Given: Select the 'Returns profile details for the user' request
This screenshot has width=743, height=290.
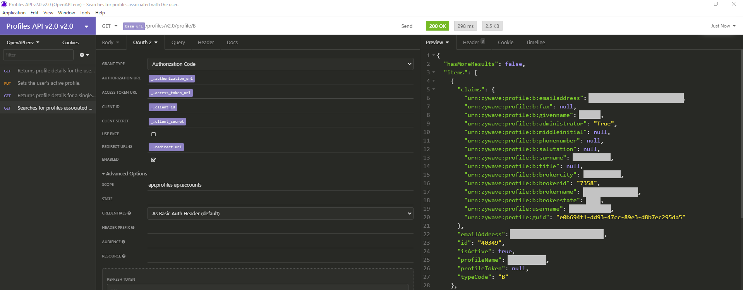Looking at the screenshot, I should [x=48, y=71].
